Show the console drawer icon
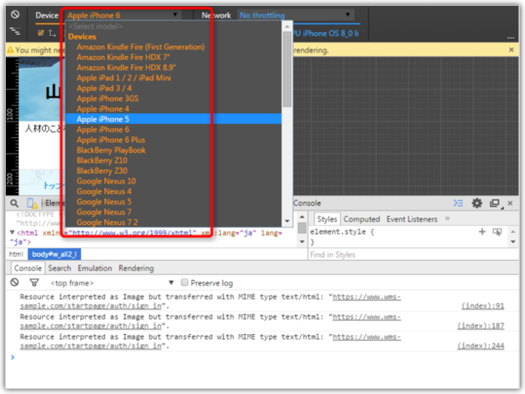Viewport: 525px width, 394px height. coord(458,204)
